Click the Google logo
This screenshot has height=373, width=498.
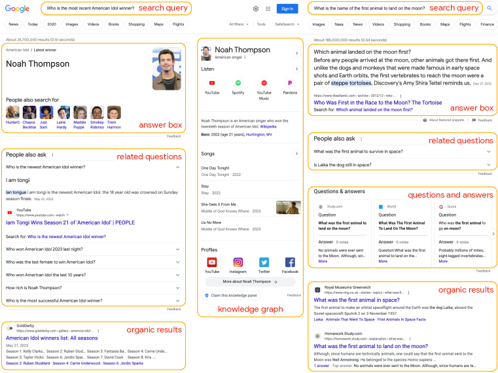17,9
